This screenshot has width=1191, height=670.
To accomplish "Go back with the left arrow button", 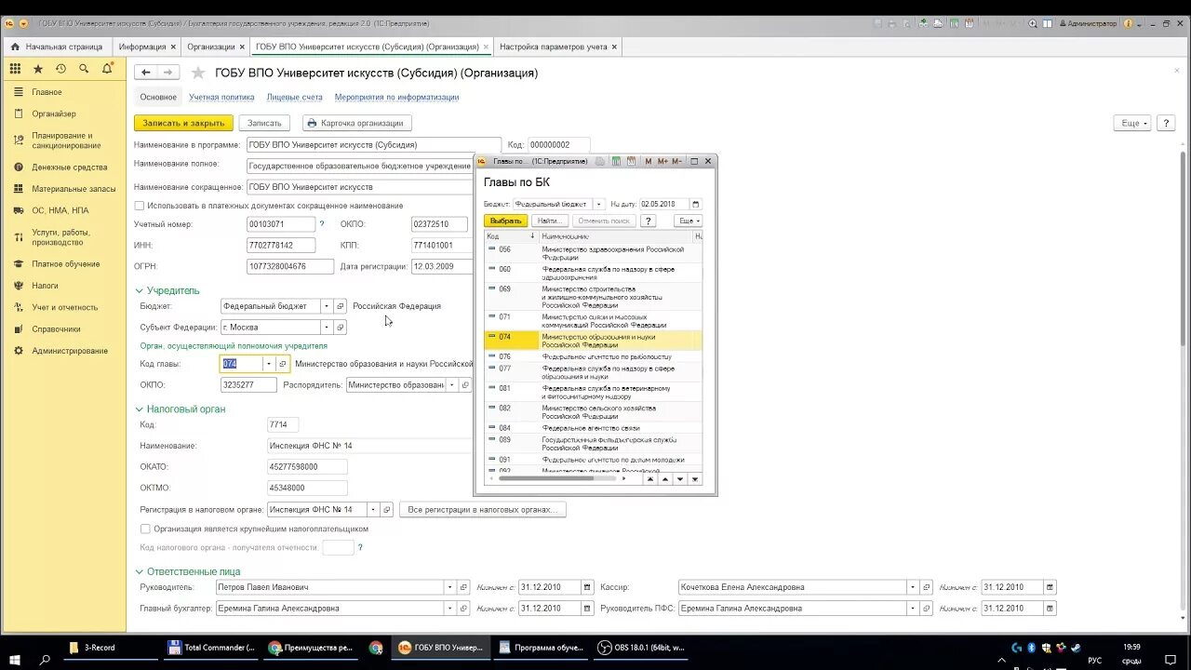I will coord(145,72).
